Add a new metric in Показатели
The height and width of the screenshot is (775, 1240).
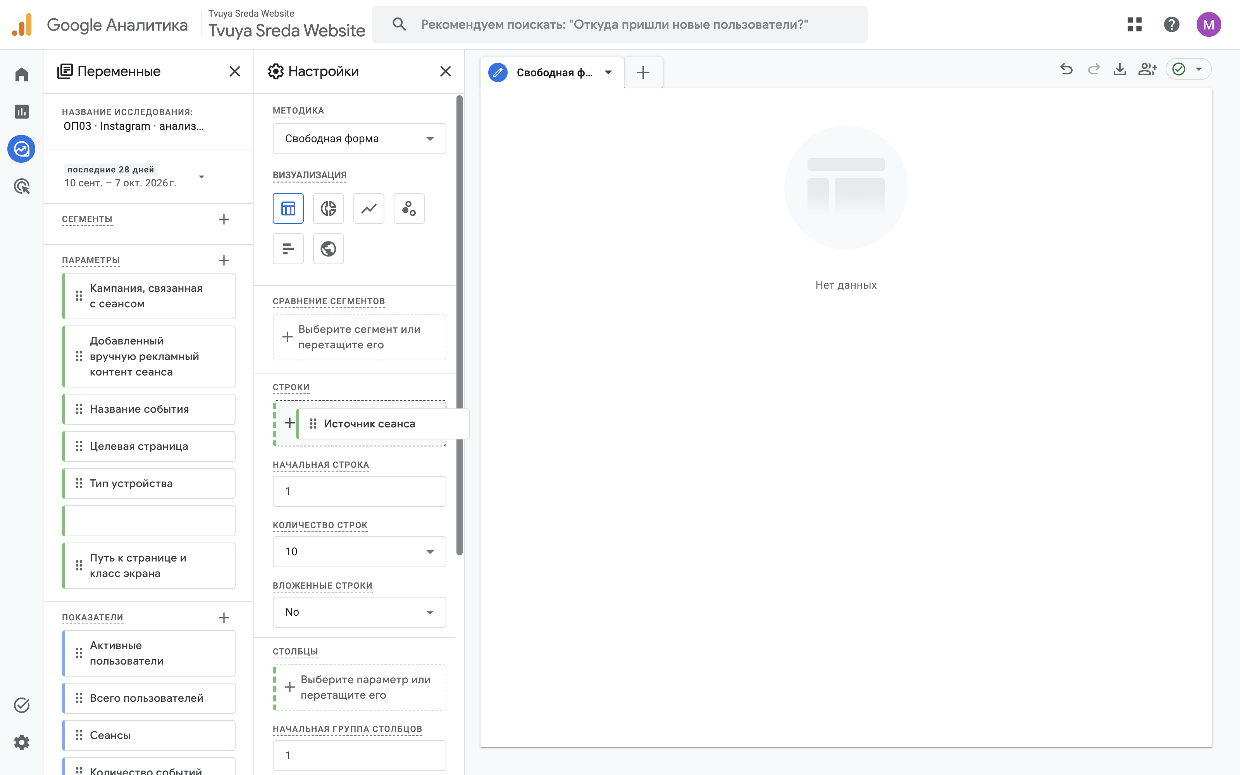224,618
